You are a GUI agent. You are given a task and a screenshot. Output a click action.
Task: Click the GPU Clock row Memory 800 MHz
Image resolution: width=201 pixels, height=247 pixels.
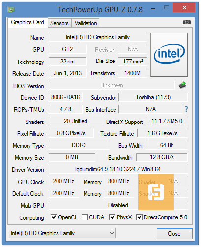tap(118, 181)
